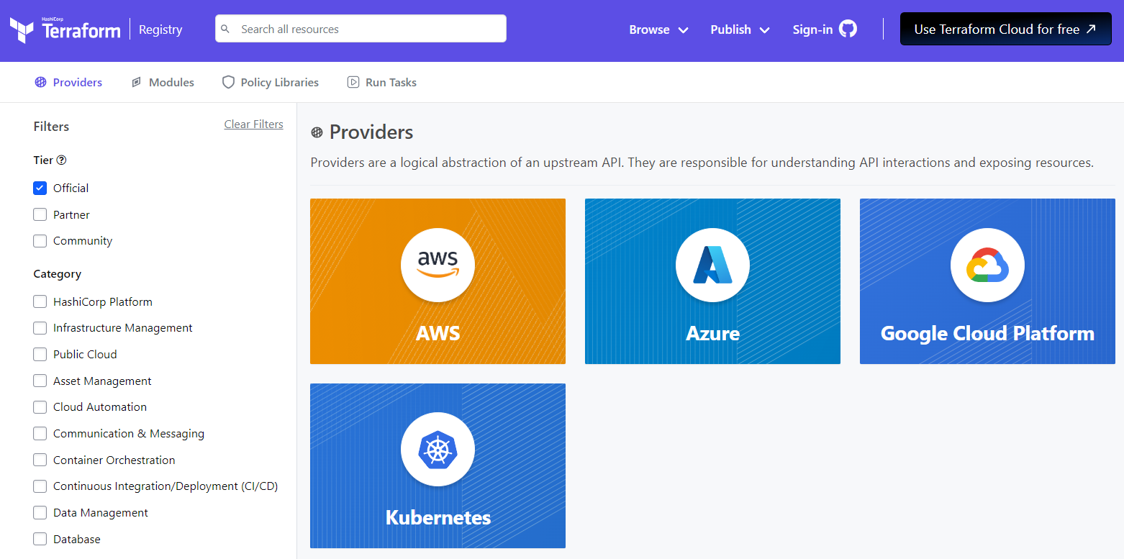Viewport: 1124px width, 559px height.
Task: Click the Terraform wordmark
Action: tap(81, 29)
